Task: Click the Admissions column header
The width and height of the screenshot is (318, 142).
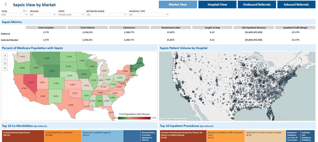Action: 129,28
